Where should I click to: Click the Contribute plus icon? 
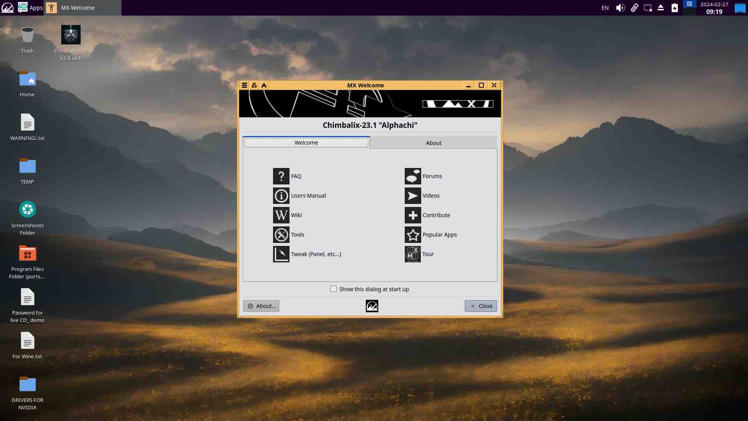click(413, 215)
